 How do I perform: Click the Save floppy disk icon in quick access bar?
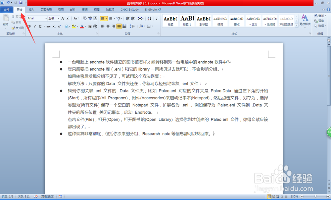(x=21, y=3)
